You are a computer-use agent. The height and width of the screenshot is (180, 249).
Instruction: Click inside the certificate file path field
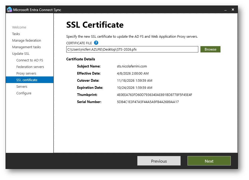(x=132, y=49)
